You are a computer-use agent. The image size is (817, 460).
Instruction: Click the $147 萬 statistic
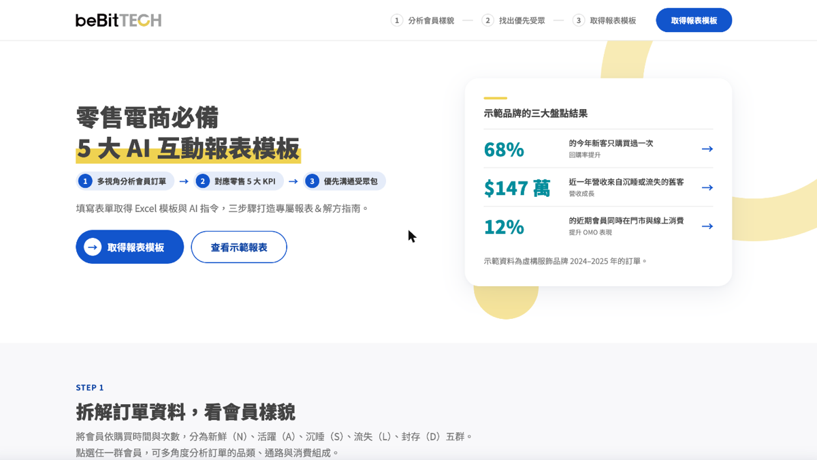517,188
